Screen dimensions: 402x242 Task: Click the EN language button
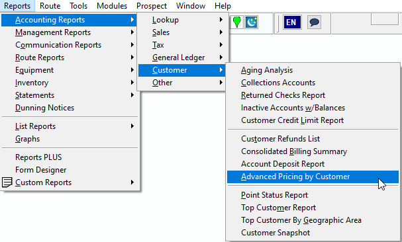tap(292, 22)
